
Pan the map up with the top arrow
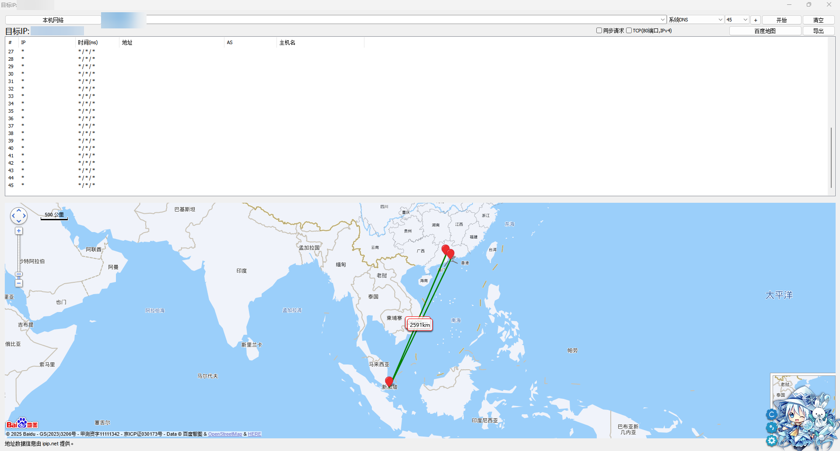tap(19, 210)
